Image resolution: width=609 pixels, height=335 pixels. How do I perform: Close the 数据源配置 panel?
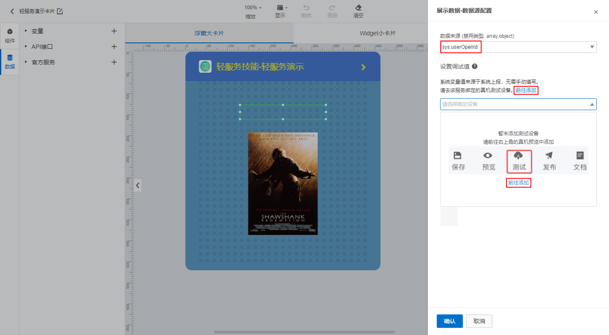pyautogui.click(x=596, y=12)
